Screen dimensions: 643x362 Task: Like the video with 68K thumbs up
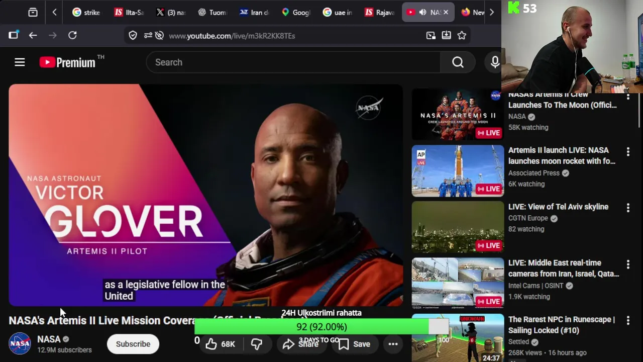pos(220,344)
